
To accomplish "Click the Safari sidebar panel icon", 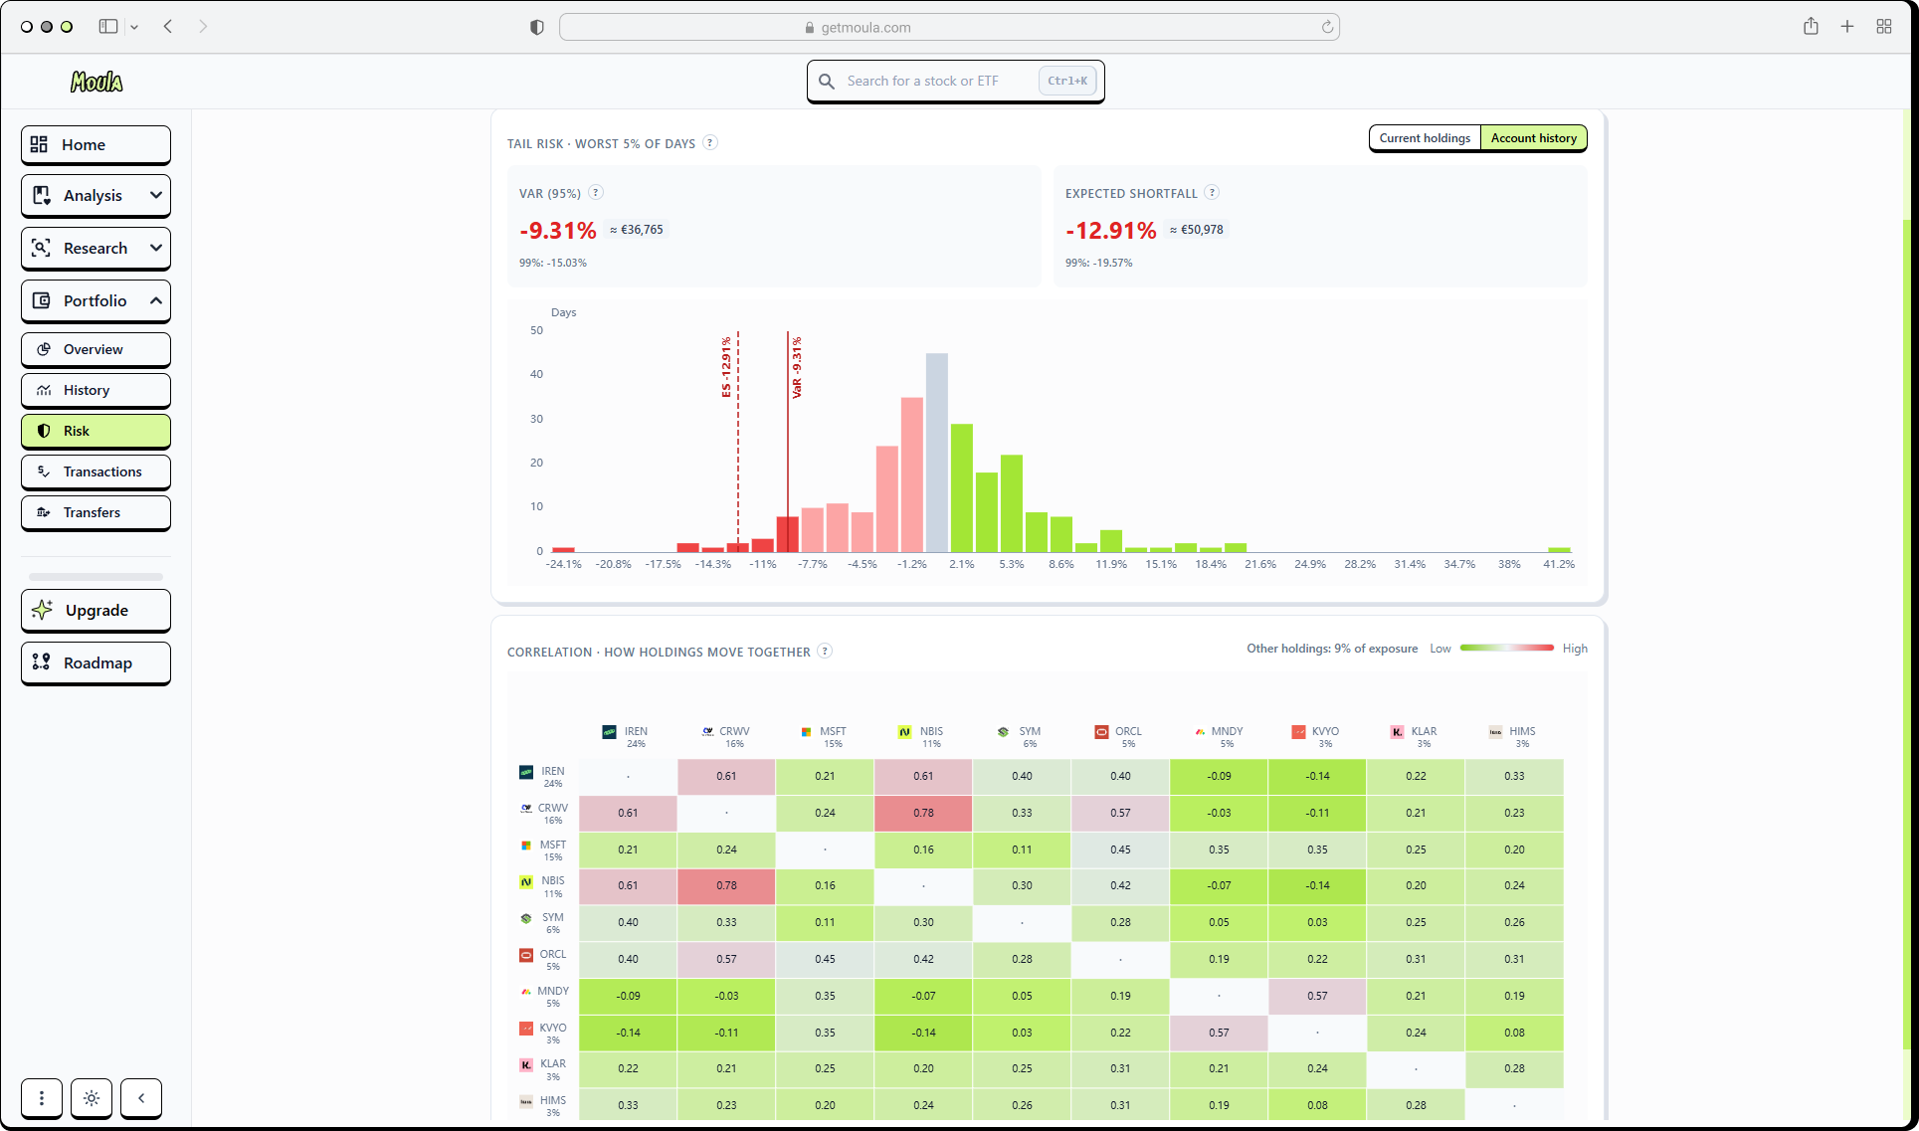I will coord(108,27).
